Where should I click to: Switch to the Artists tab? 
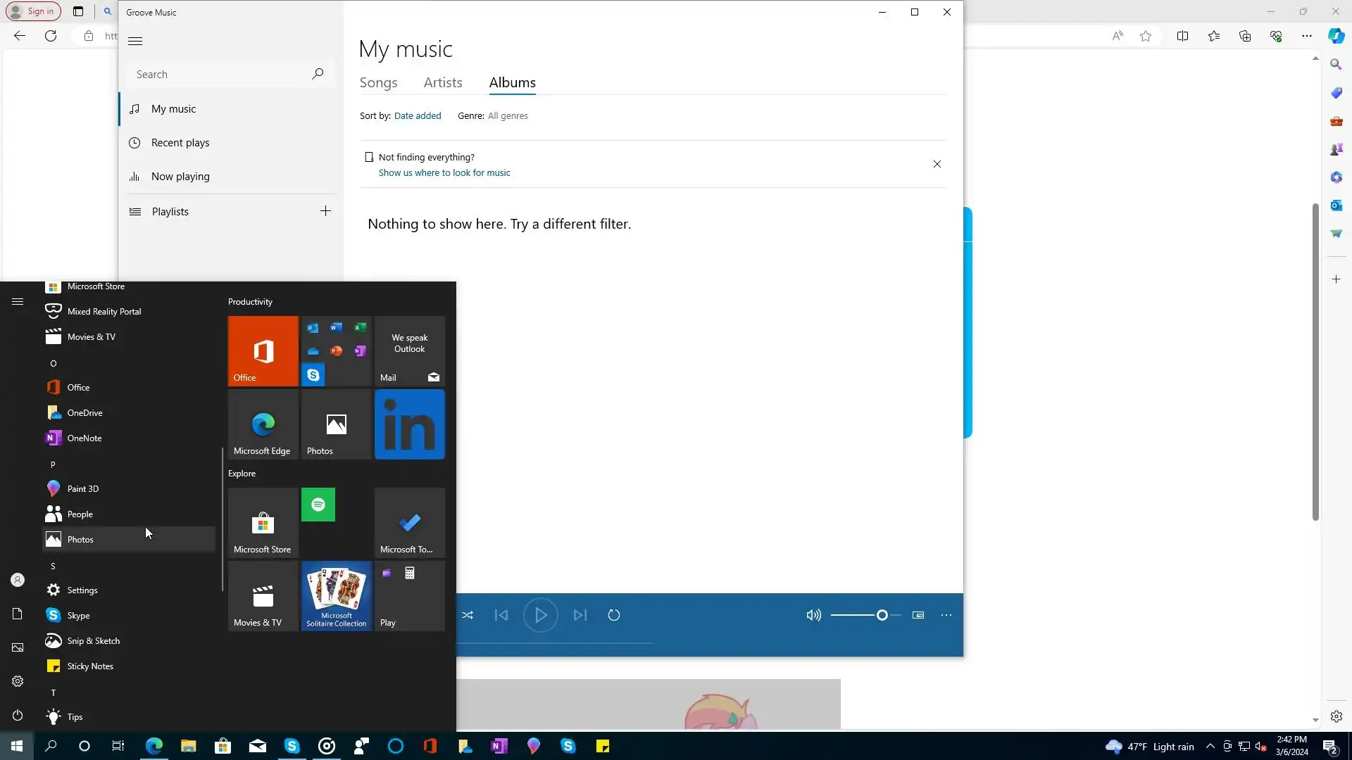pyautogui.click(x=442, y=82)
